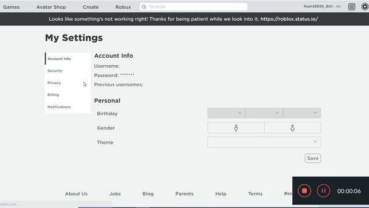Screen dimensions: 369x208
Task: Click the My Settings page heading
Action: point(74,38)
